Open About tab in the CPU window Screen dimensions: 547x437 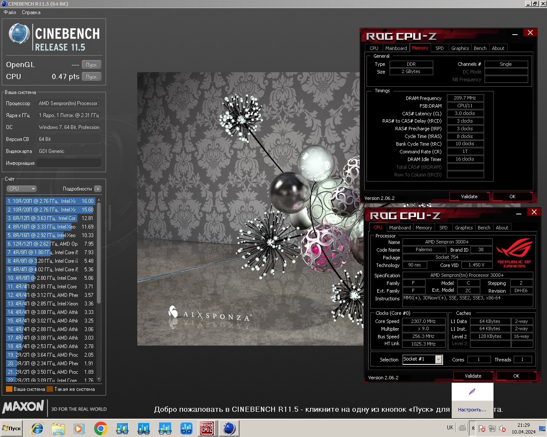(502, 228)
